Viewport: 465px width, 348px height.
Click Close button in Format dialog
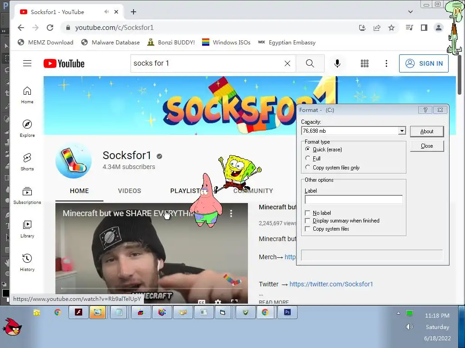427,146
